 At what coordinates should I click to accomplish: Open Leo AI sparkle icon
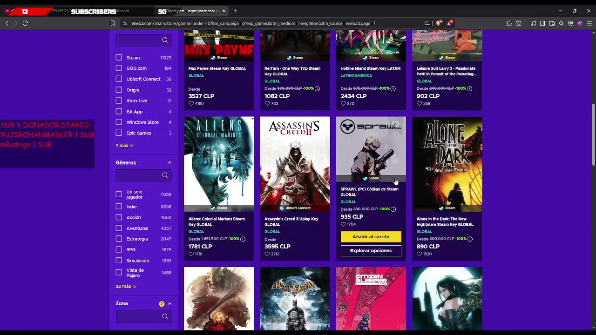pyautogui.click(x=561, y=23)
